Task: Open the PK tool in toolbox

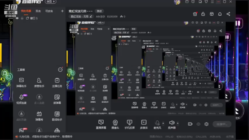Action: tap(22, 130)
